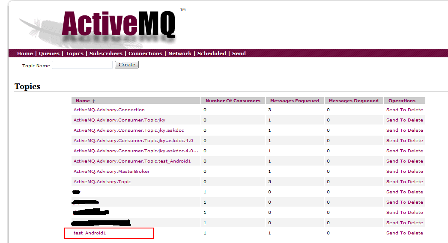Open ActiveMQ.Advisory.Topic link

[102, 181]
